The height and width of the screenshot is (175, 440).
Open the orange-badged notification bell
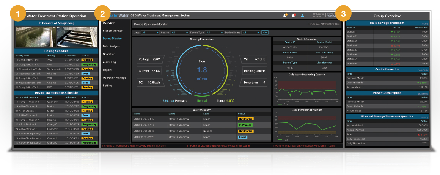pyautogui.click(x=285, y=16)
